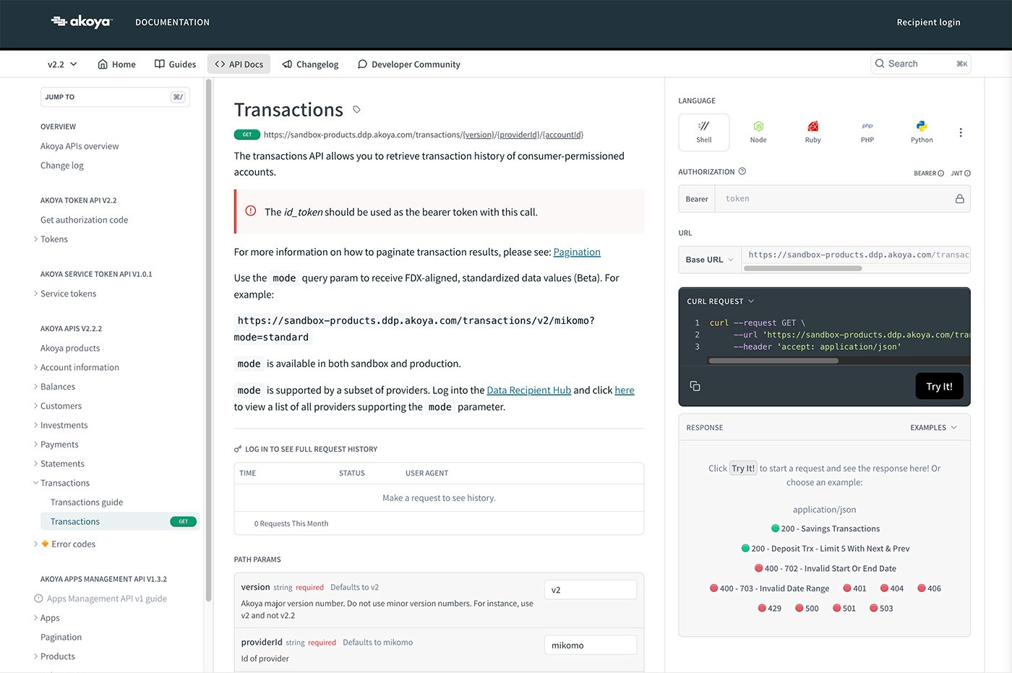Click the BEARER info icon
Viewport: 1012px width, 673px height.
point(940,173)
